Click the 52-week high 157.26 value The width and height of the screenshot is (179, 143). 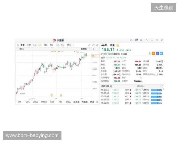(x=117, y=78)
